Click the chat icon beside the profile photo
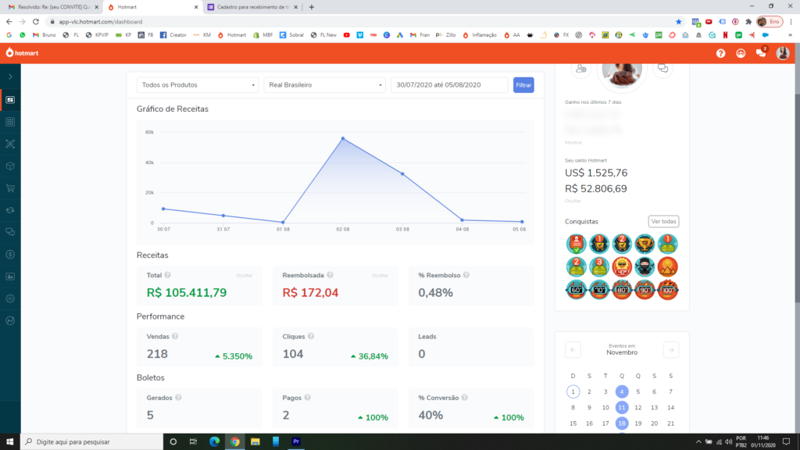 click(662, 69)
